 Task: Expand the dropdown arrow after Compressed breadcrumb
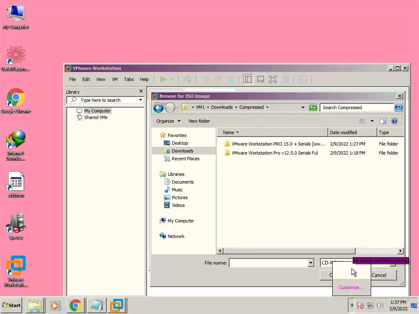point(267,108)
